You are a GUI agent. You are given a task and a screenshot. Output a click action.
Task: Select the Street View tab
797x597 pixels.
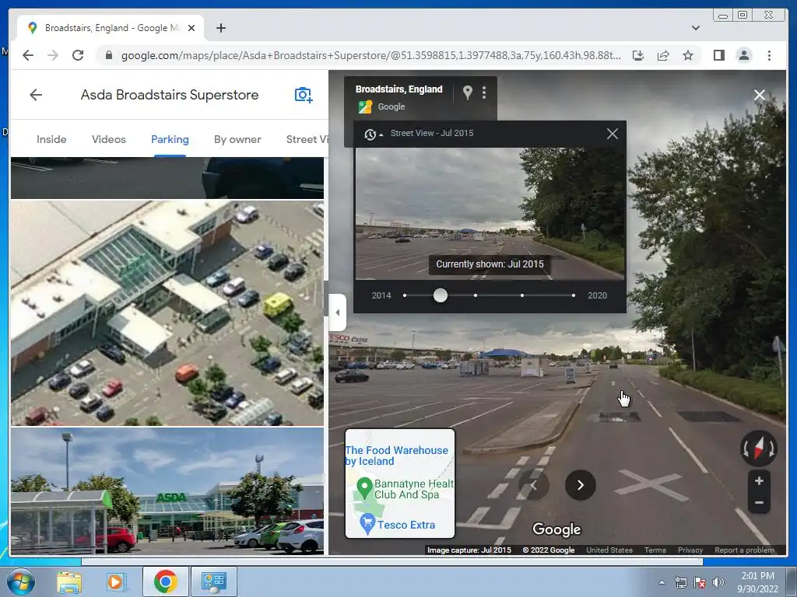coord(307,139)
